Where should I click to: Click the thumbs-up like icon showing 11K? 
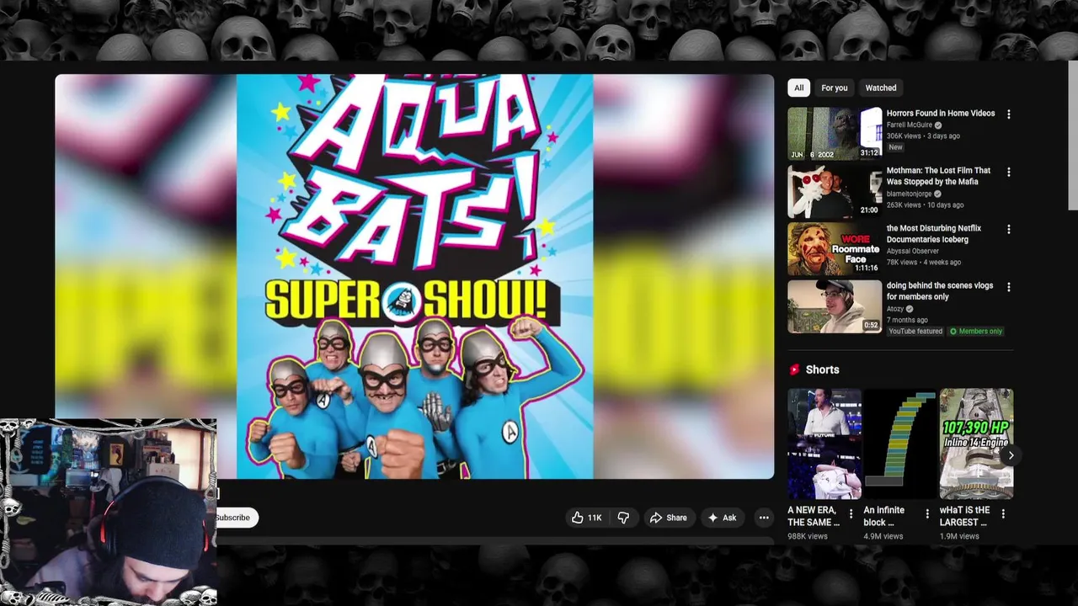[x=578, y=518]
